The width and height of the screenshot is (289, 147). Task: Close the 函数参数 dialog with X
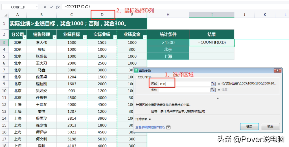278,71
